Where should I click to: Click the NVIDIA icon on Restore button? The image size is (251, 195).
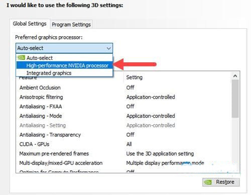coord(208,182)
